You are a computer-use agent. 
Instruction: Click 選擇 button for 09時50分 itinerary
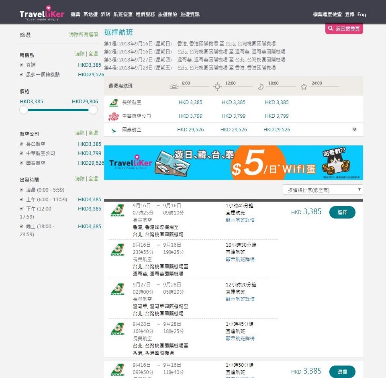(x=342, y=371)
